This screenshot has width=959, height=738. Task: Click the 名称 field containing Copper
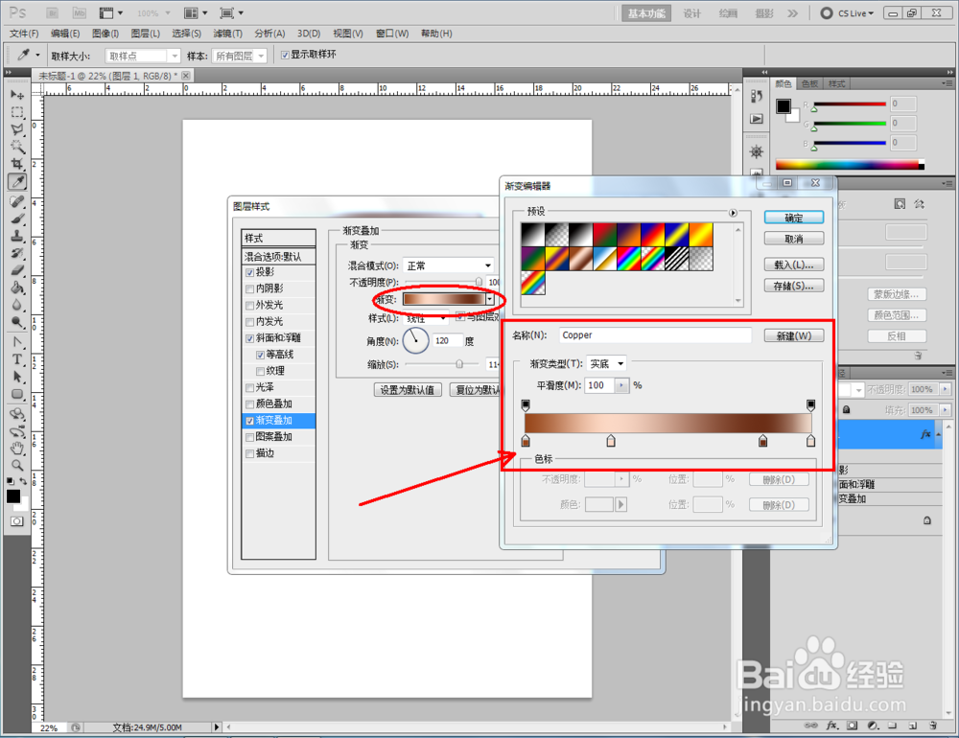[654, 335]
